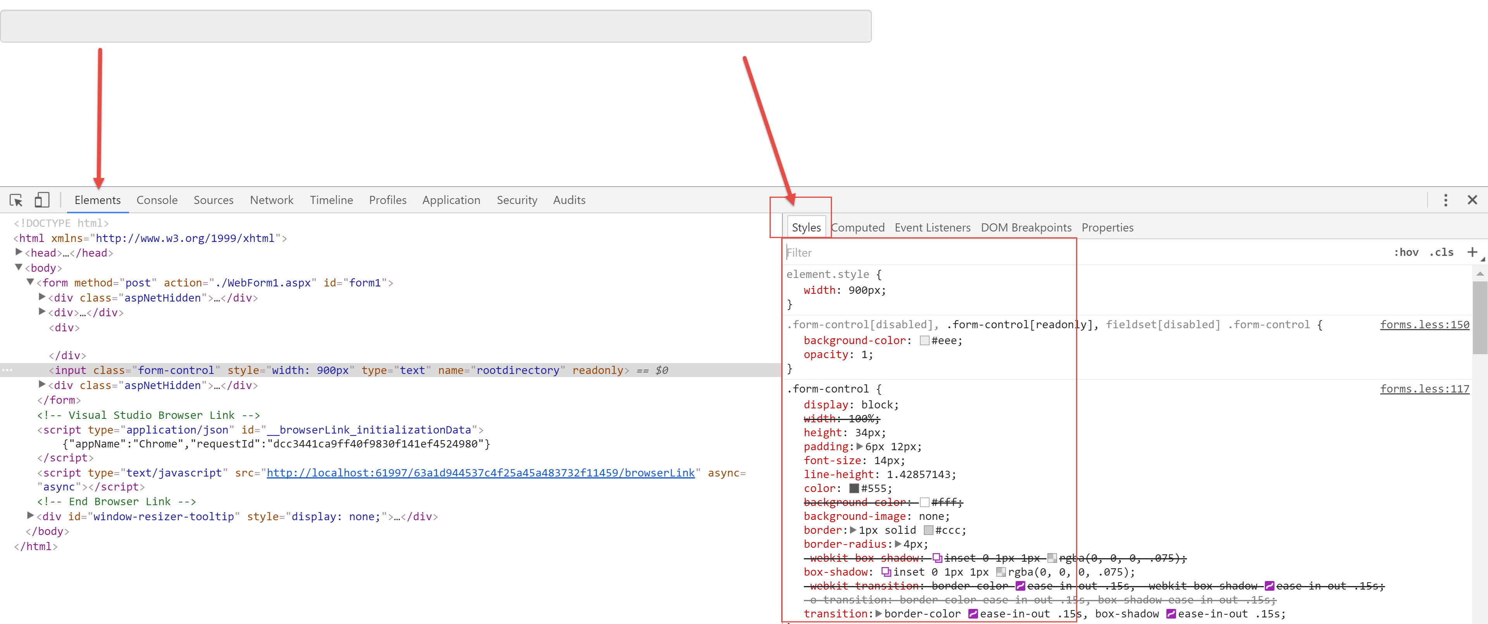Collapse the body element node
The height and width of the screenshot is (624, 1488).
[x=19, y=267]
